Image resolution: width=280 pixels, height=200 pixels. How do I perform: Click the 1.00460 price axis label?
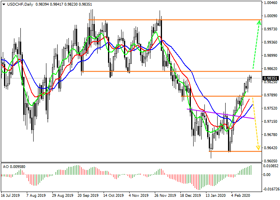pyautogui.click(x=271, y=3)
